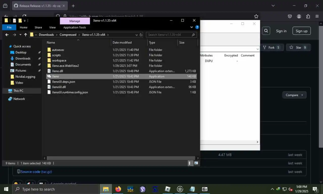Screen dimensions: 323x194
Task: Open Pictures in navigation pane
Action: (x=21, y=70)
